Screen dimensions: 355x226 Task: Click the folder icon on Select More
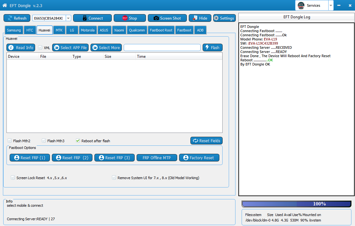coord(95,48)
